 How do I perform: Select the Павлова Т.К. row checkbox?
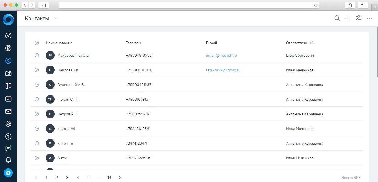point(37,70)
